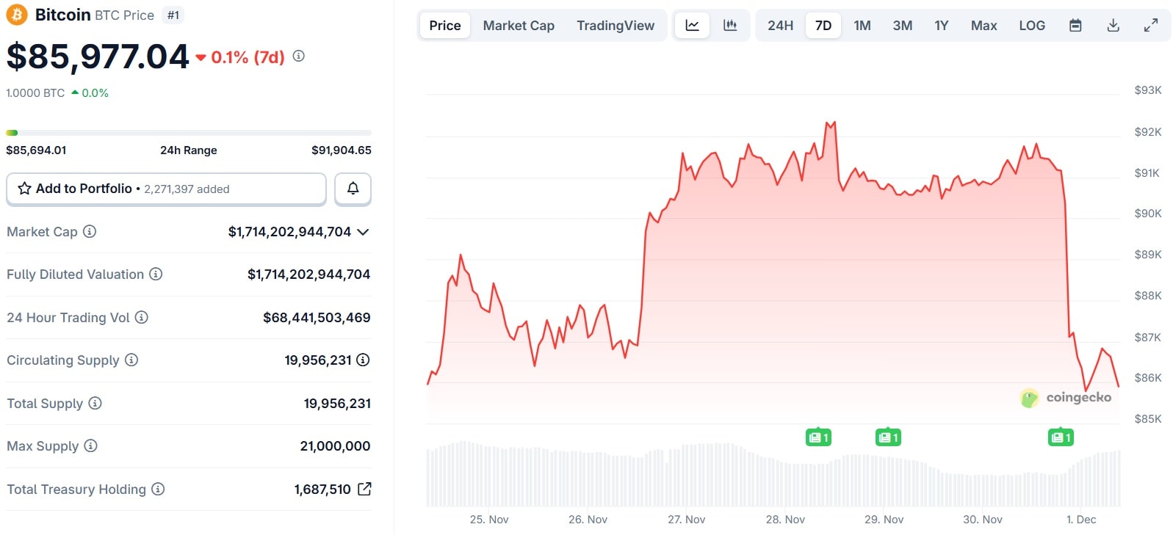Open the calendar date range picker
Screen dimensions: 1173x535
(x=1075, y=26)
